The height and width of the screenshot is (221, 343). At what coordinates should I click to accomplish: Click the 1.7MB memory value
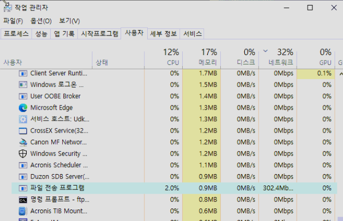click(208, 73)
